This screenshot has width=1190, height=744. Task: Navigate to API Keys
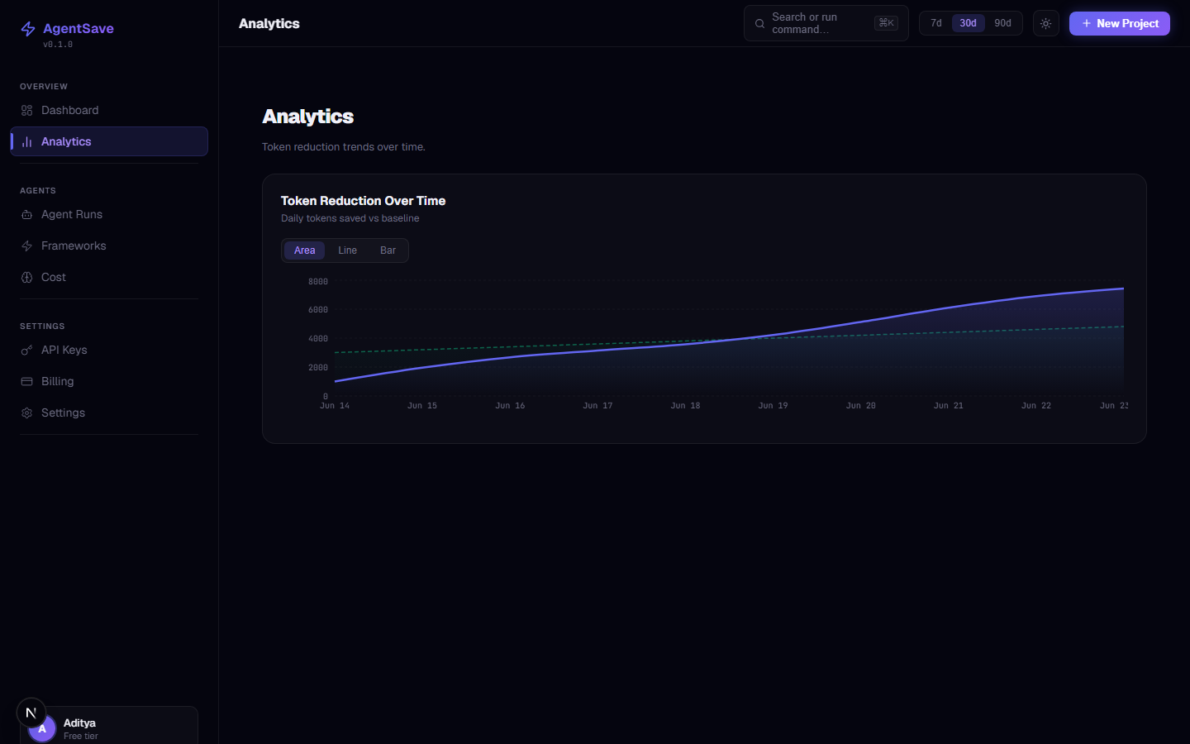(109, 350)
